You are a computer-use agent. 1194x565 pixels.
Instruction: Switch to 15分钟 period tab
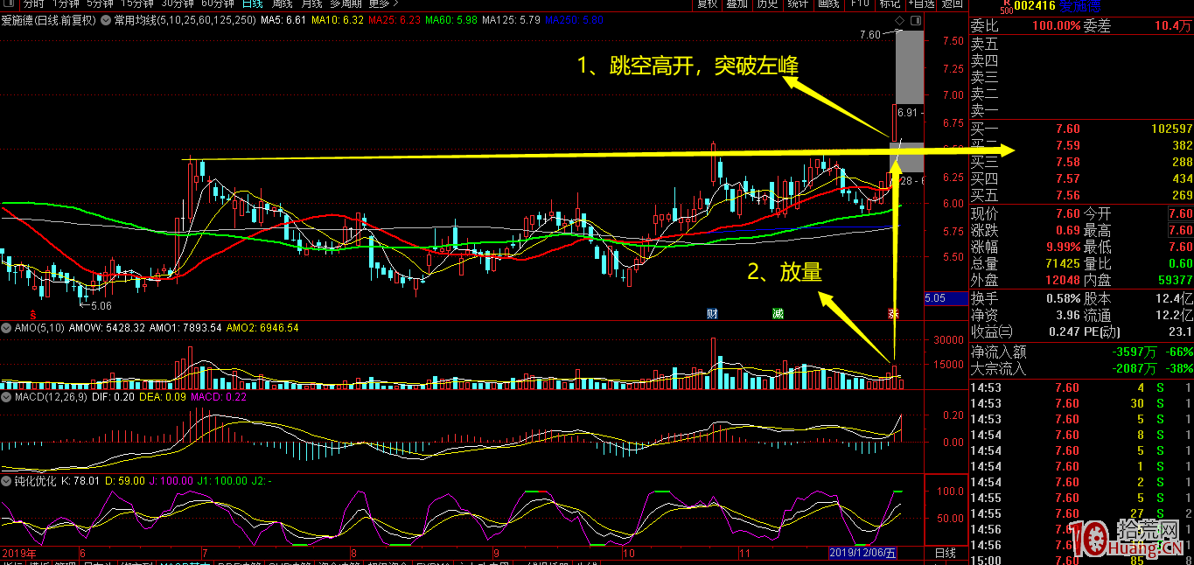(138, 4)
